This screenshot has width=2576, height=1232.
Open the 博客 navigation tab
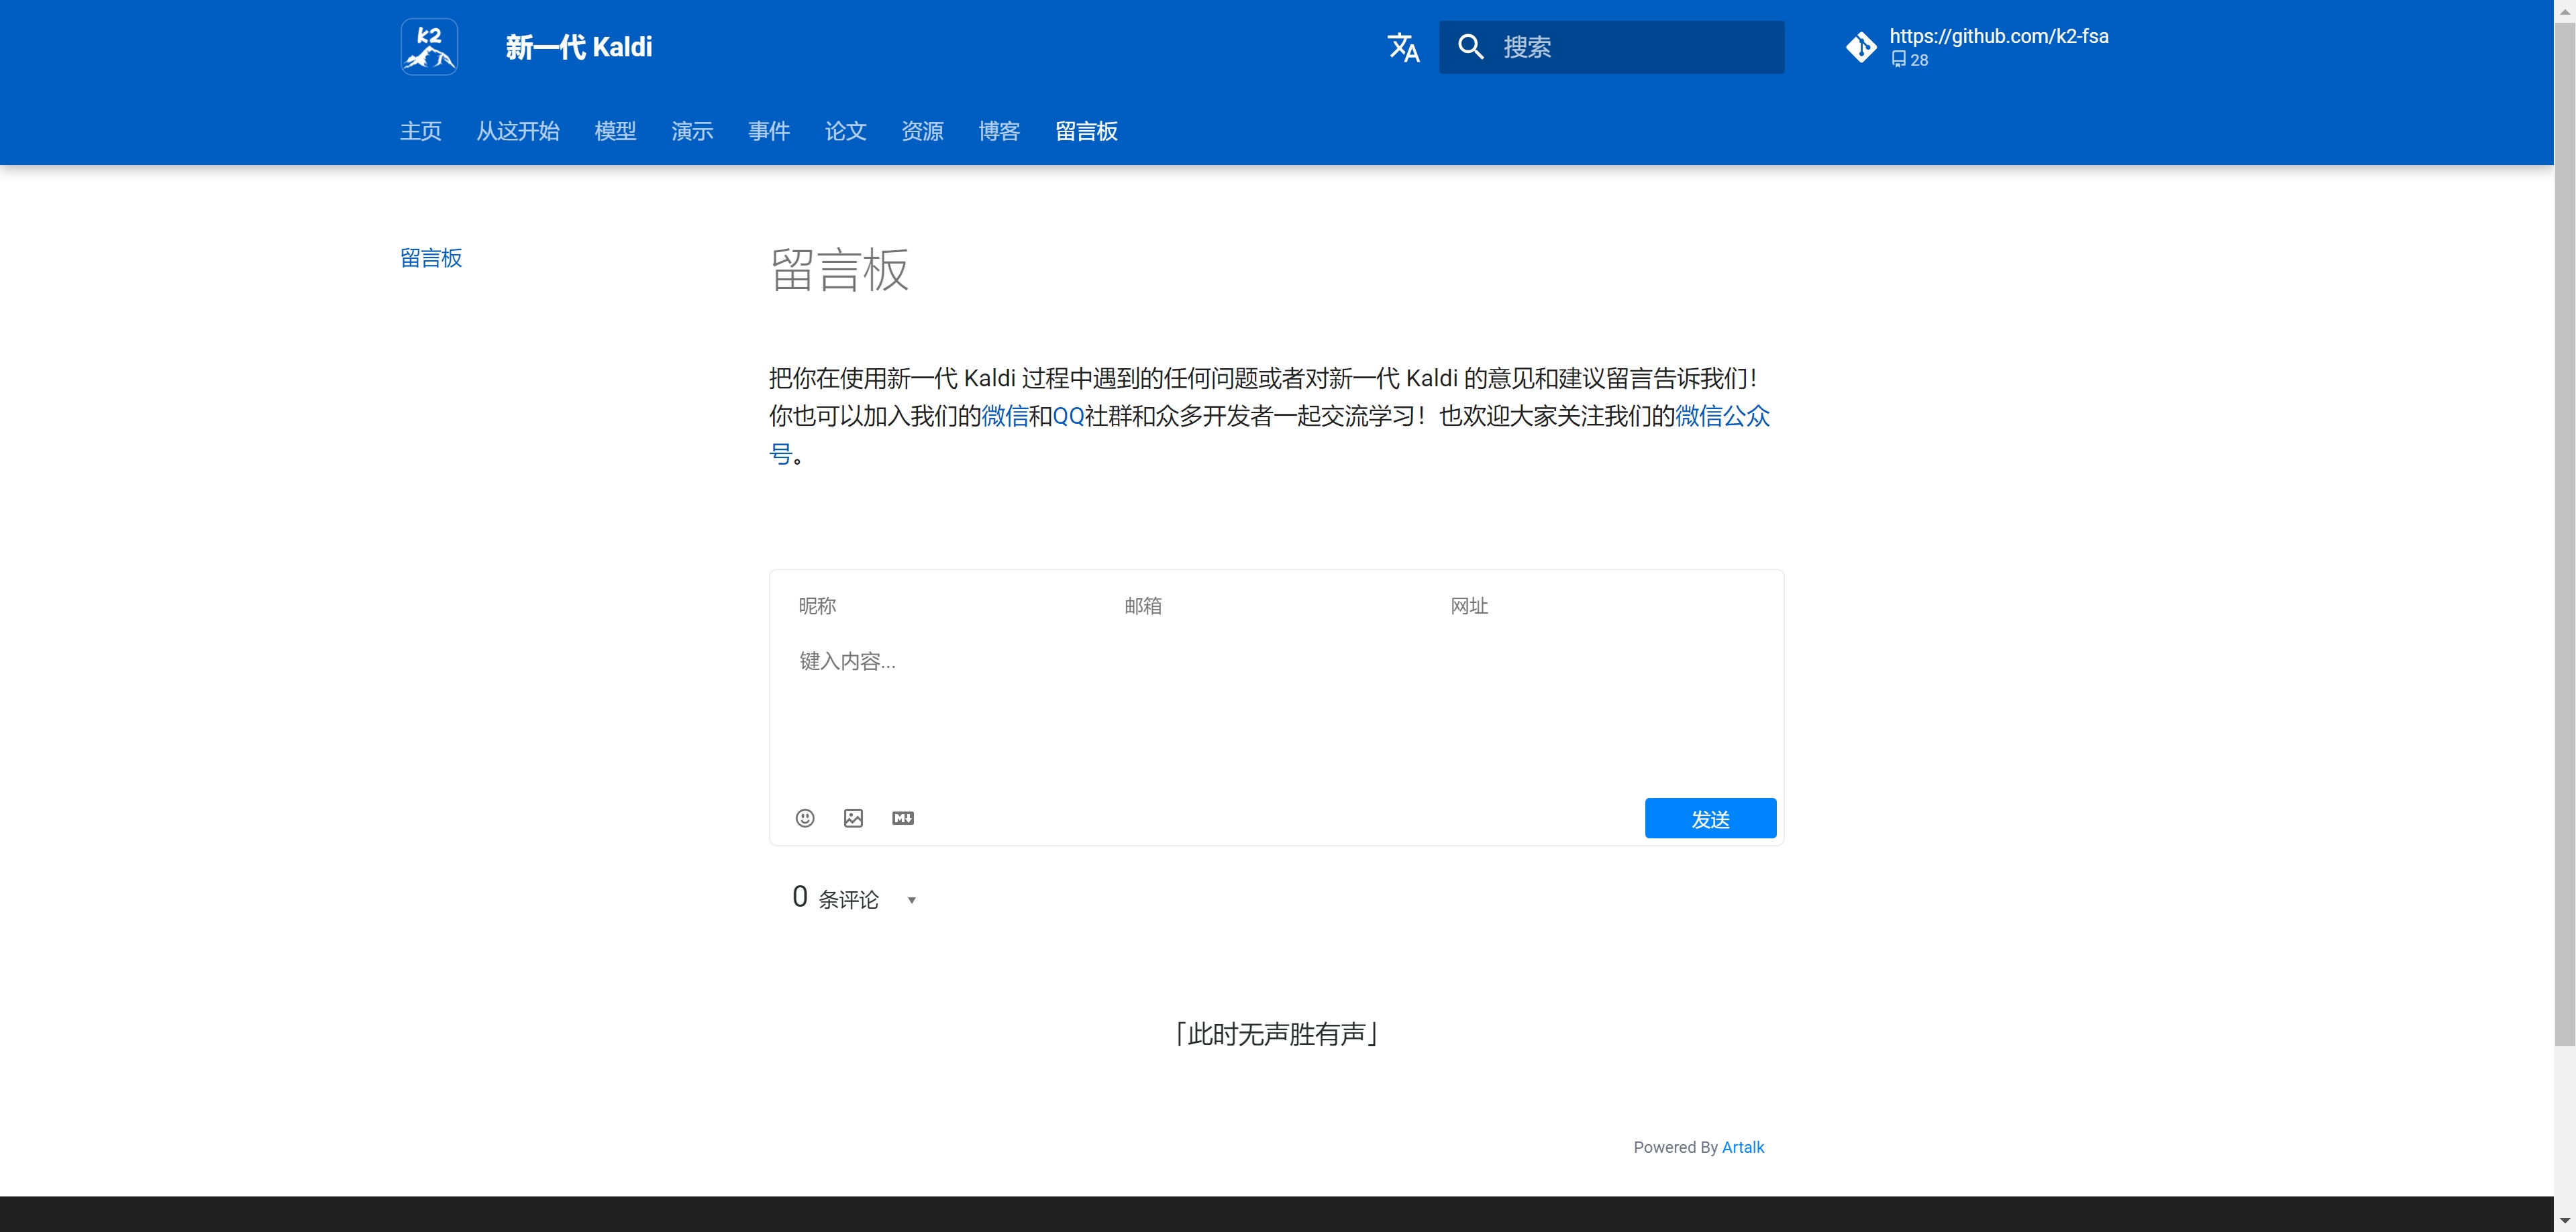point(999,131)
